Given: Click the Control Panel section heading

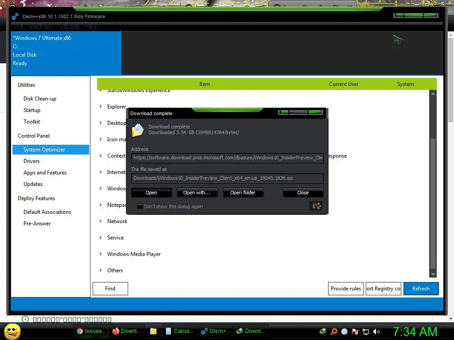Looking at the screenshot, I should (34, 136).
